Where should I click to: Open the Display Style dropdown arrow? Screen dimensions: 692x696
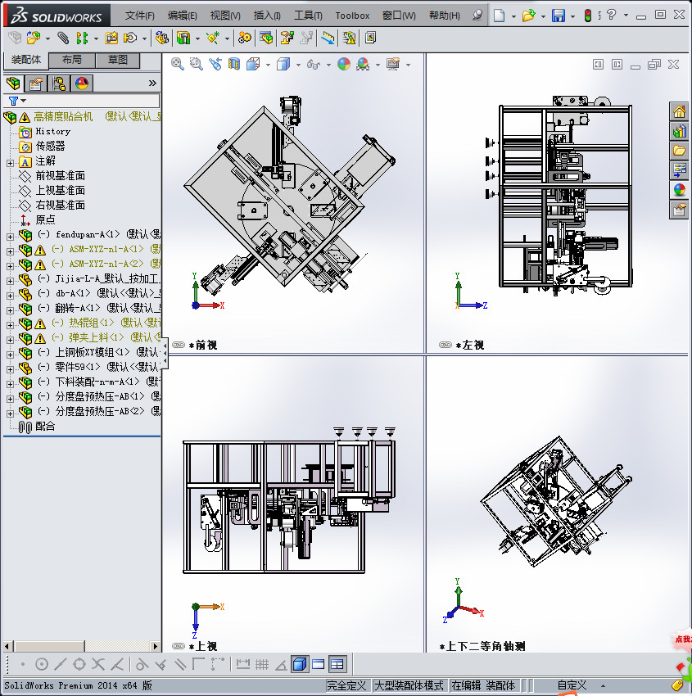pyautogui.click(x=298, y=66)
